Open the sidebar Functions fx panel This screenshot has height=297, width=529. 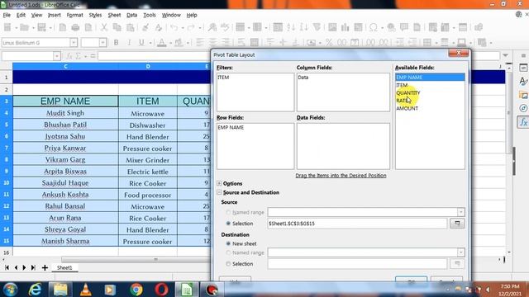pos(523,122)
